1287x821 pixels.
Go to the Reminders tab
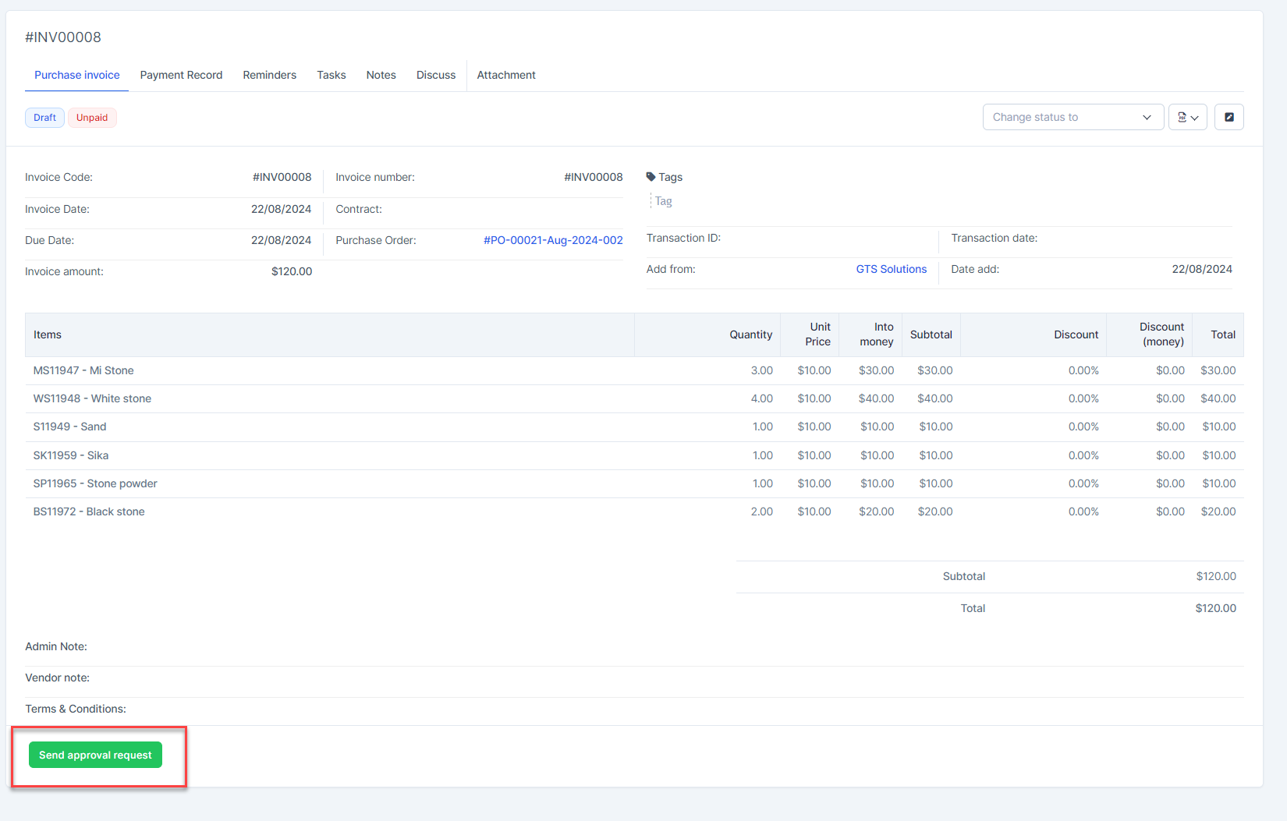(x=269, y=75)
